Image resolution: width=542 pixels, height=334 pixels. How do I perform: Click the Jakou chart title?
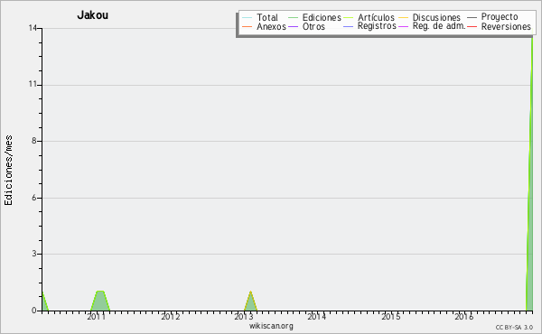click(x=93, y=15)
